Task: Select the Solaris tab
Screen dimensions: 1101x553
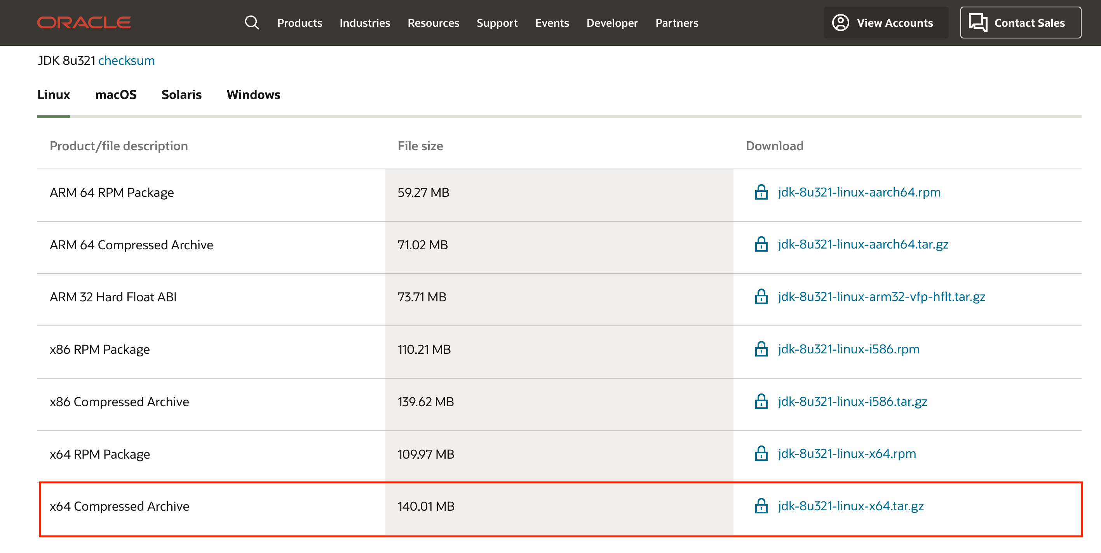Action: tap(181, 94)
